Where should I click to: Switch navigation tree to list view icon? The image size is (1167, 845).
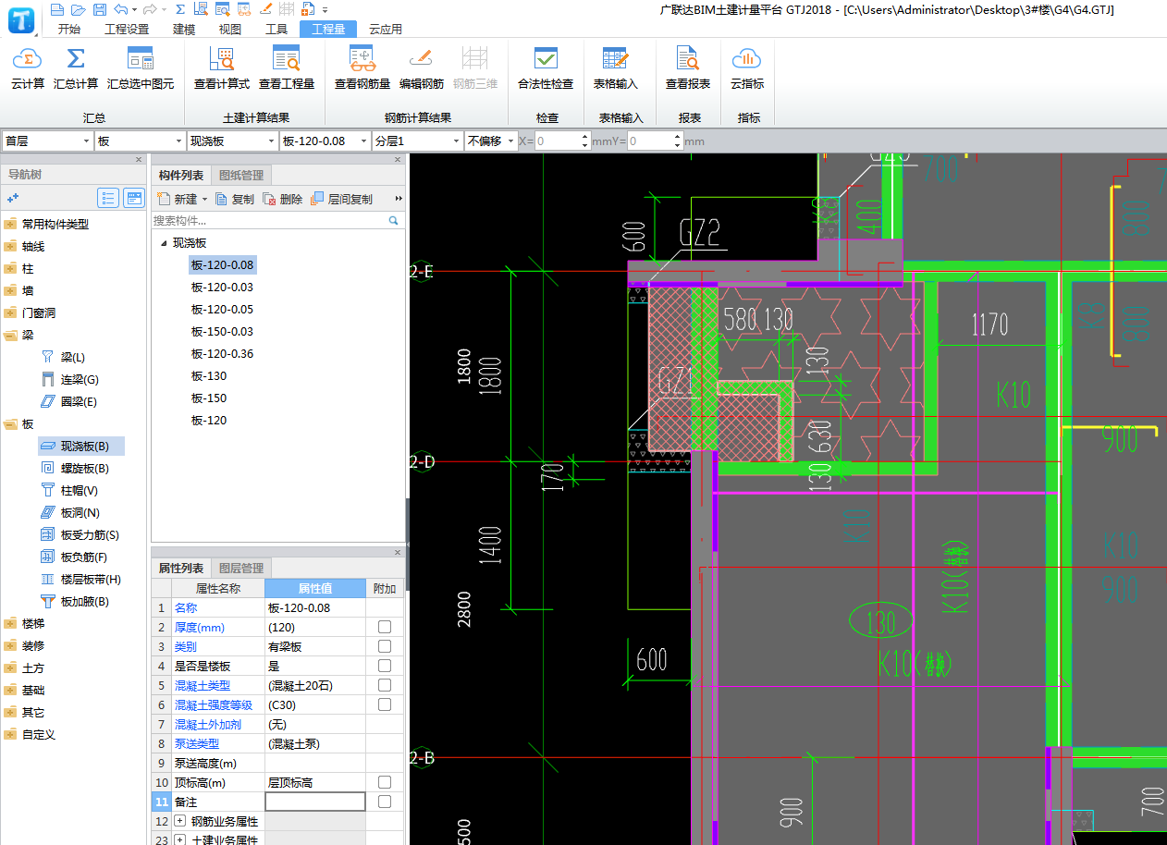point(109,198)
